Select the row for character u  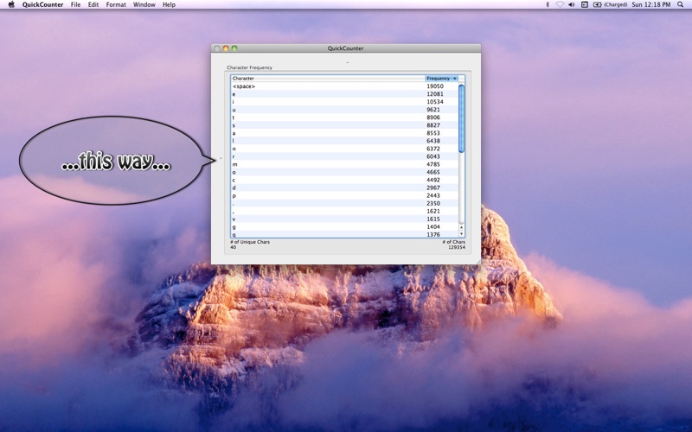[344, 110]
